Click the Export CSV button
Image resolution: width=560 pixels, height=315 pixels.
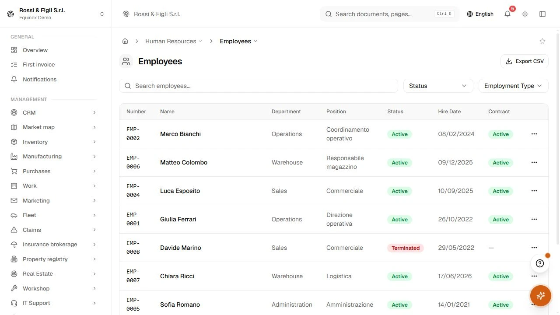524,61
